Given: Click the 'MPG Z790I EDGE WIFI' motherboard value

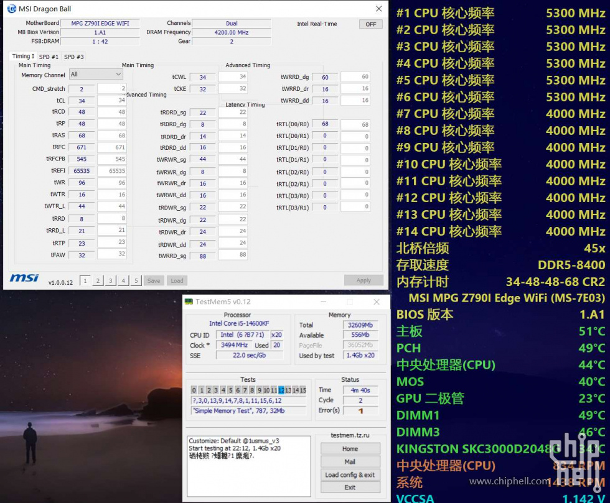Looking at the screenshot, I should (x=100, y=24).
